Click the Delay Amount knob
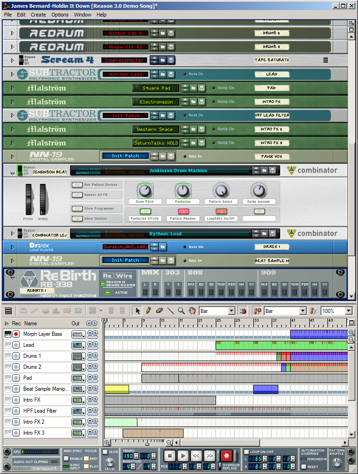Image resolution: width=358 pixels, height=474 pixels. [259, 190]
